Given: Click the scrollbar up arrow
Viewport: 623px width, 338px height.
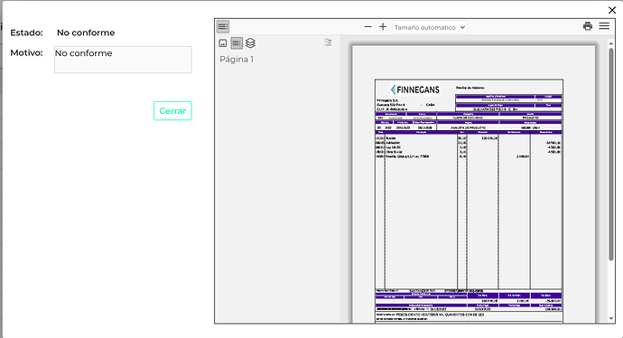Looking at the screenshot, I should pyautogui.click(x=611, y=43).
